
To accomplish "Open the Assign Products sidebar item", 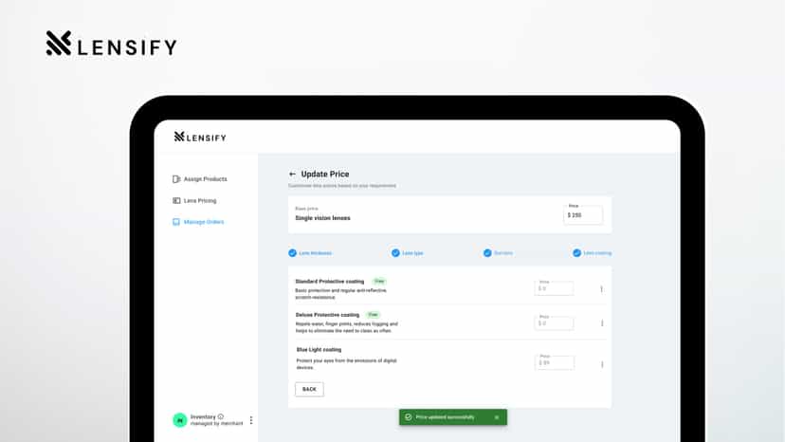I will [x=200, y=179].
